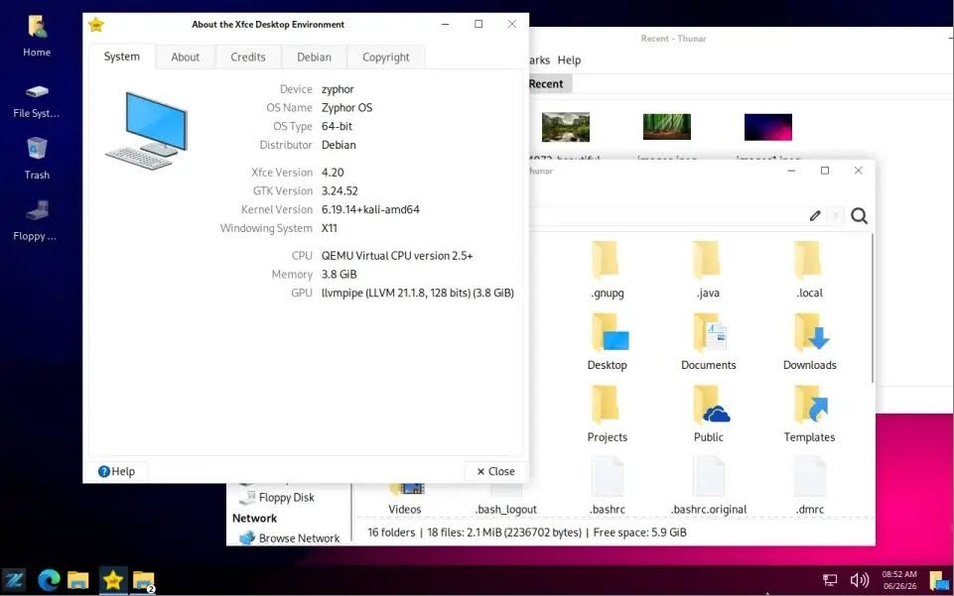This screenshot has height=596, width=954.
Task: Click the status bar Free space: 5.9 GiB
Action: pyautogui.click(x=639, y=533)
